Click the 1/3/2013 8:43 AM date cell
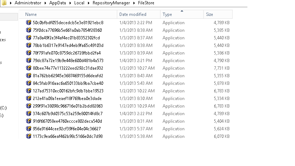The image size is (295, 166). 136,76
